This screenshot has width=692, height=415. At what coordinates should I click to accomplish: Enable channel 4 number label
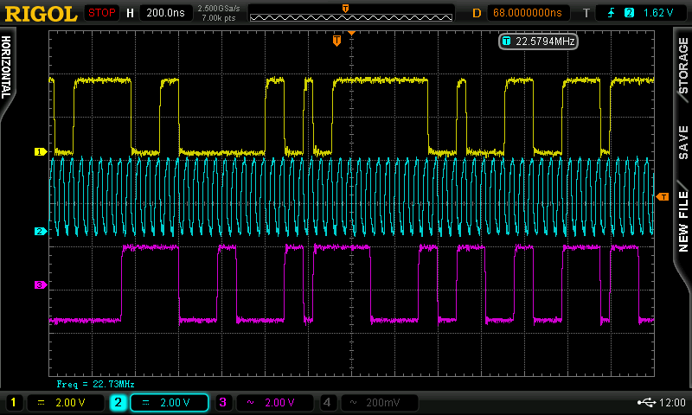(x=327, y=402)
